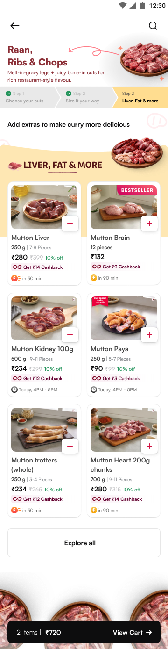Add Mutton Heart 200g chunks plus icon

pos(149,446)
